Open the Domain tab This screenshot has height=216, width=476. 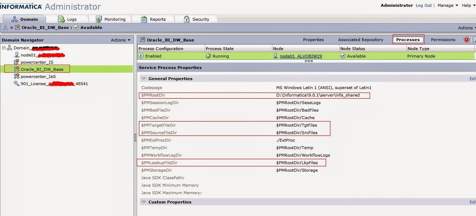coord(24,19)
